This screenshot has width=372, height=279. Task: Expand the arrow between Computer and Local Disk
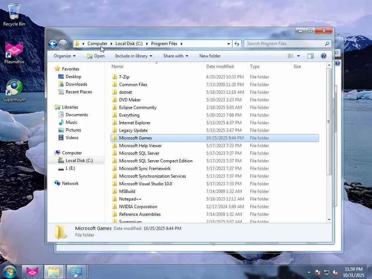111,44
